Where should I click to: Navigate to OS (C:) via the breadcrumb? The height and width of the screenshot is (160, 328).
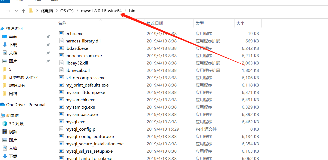(x=67, y=11)
